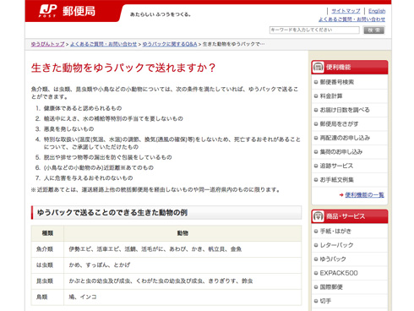
Task: Click the 動物 column header
Action: click(x=182, y=233)
